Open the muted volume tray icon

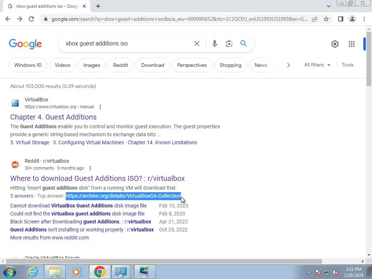(335, 272)
